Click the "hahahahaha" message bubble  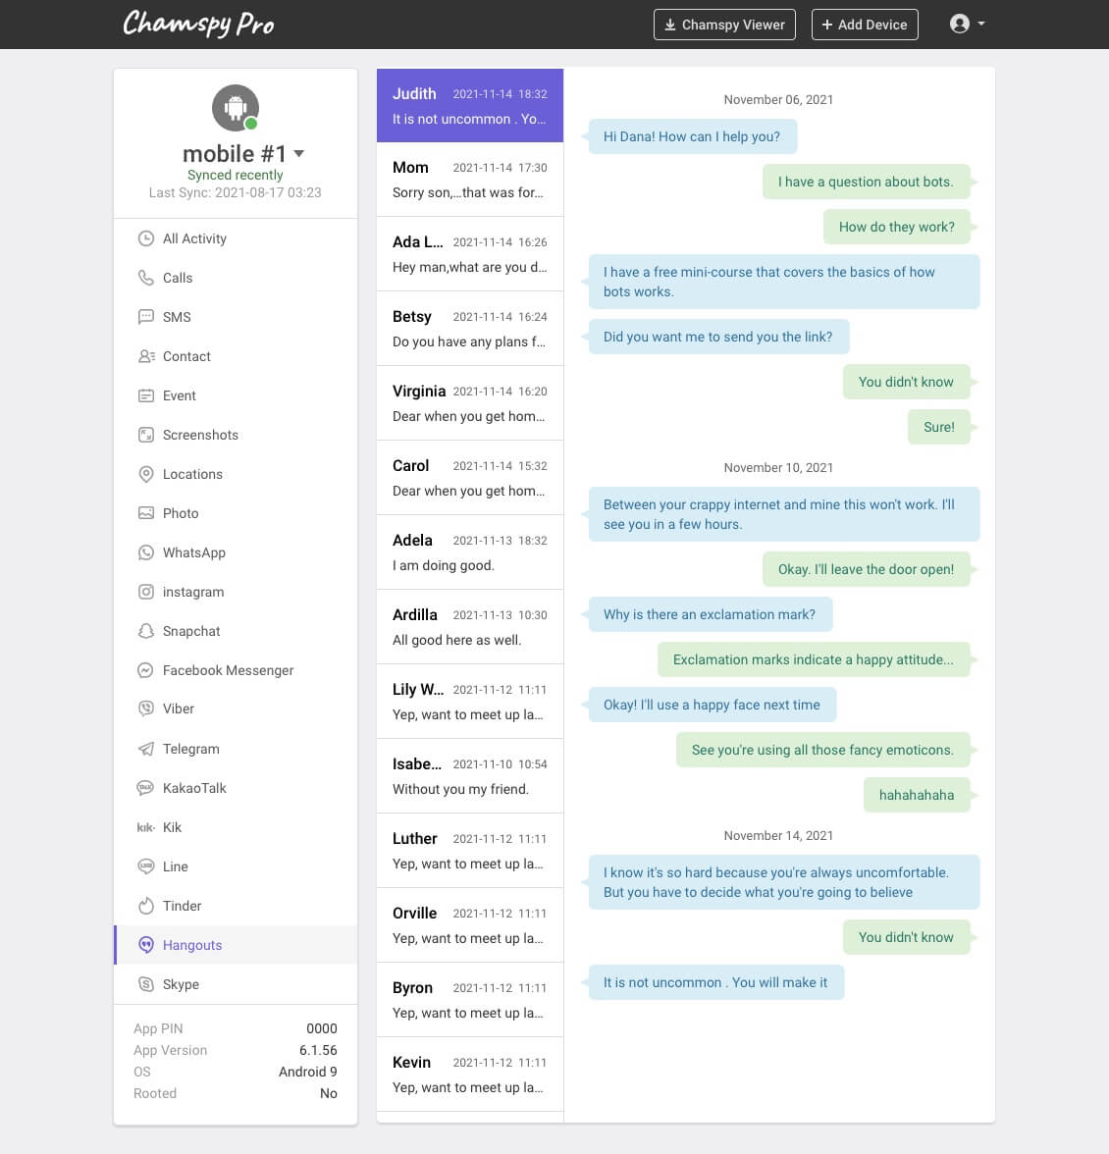click(x=917, y=795)
